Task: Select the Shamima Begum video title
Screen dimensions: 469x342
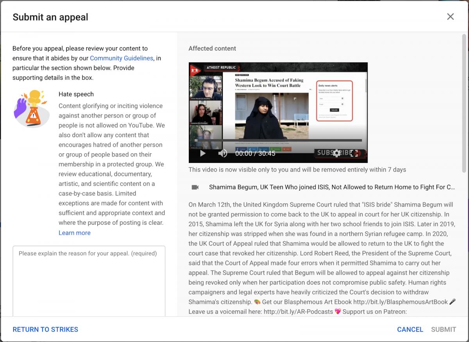Action: [331, 187]
